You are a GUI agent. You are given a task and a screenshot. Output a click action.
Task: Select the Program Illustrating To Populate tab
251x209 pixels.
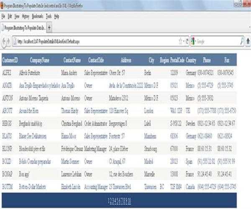(23, 28)
